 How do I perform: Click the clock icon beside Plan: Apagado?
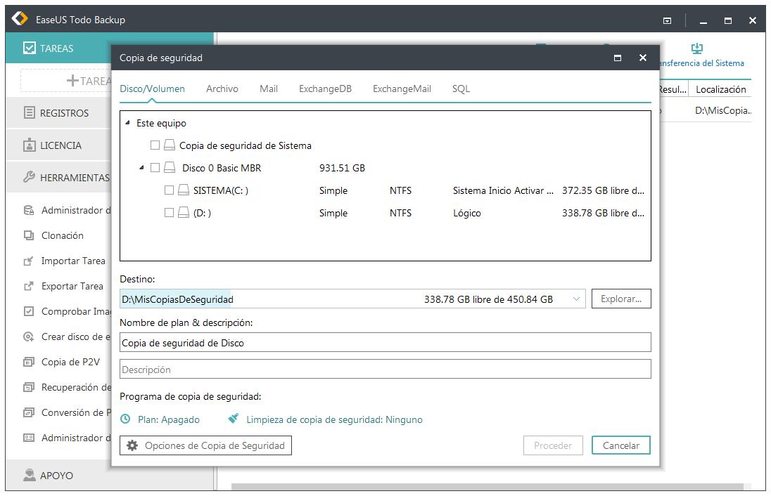click(x=125, y=419)
